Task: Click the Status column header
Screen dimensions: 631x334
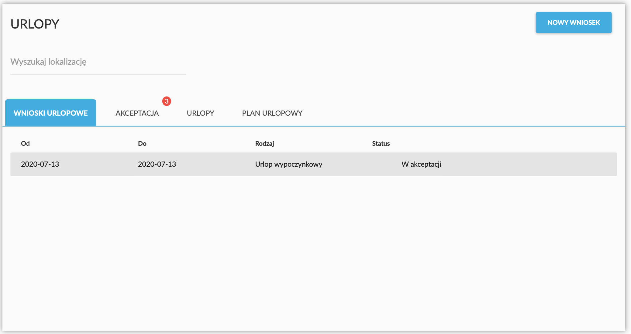Action: click(381, 143)
